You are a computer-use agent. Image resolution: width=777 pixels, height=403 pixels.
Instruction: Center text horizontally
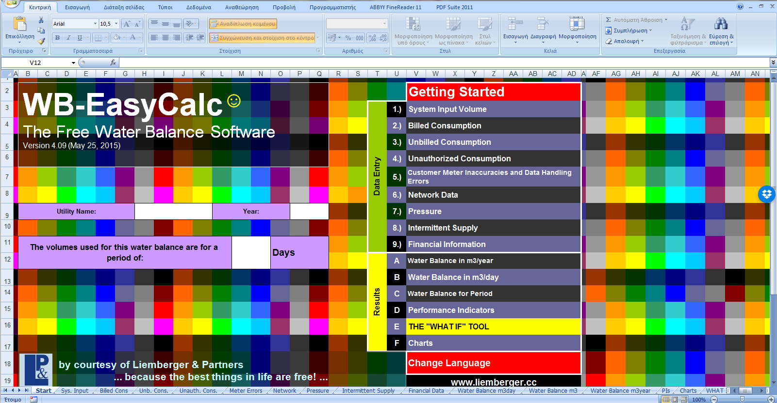165,37
